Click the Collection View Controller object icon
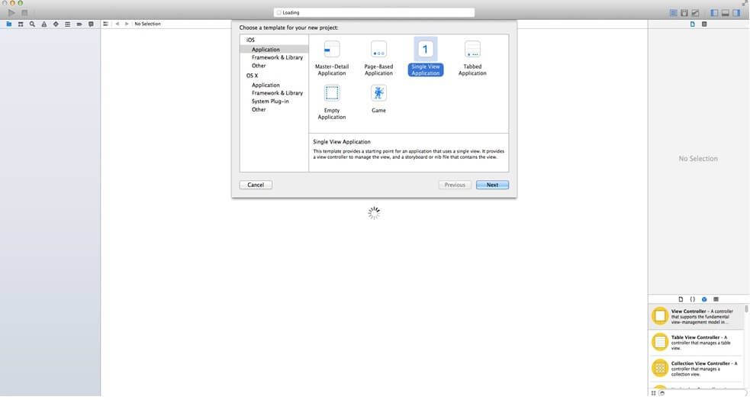This screenshot has width=750, height=400. [x=660, y=368]
